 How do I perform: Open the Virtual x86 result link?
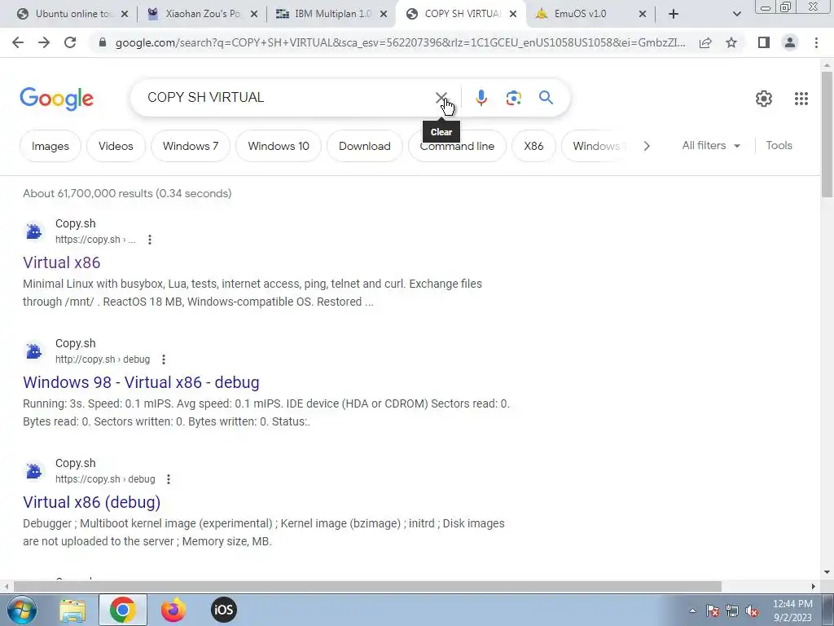[x=62, y=262]
